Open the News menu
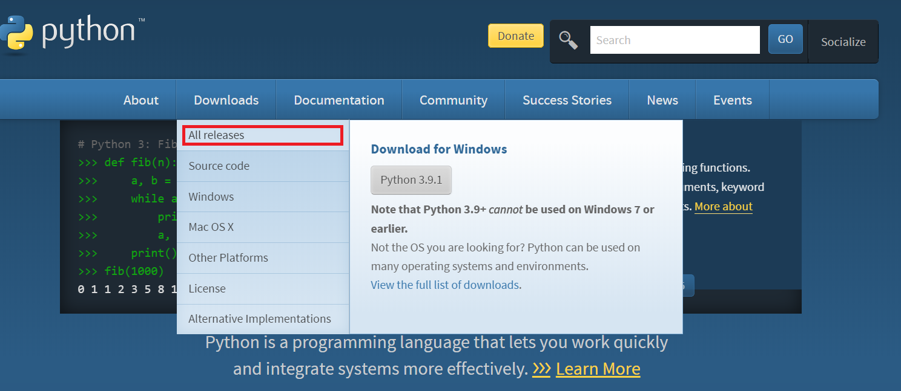 pos(662,100)
